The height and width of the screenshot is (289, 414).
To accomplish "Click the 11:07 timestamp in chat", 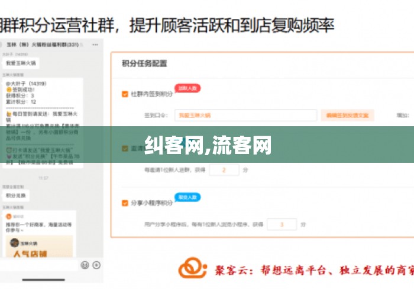I will pos(43,178).
